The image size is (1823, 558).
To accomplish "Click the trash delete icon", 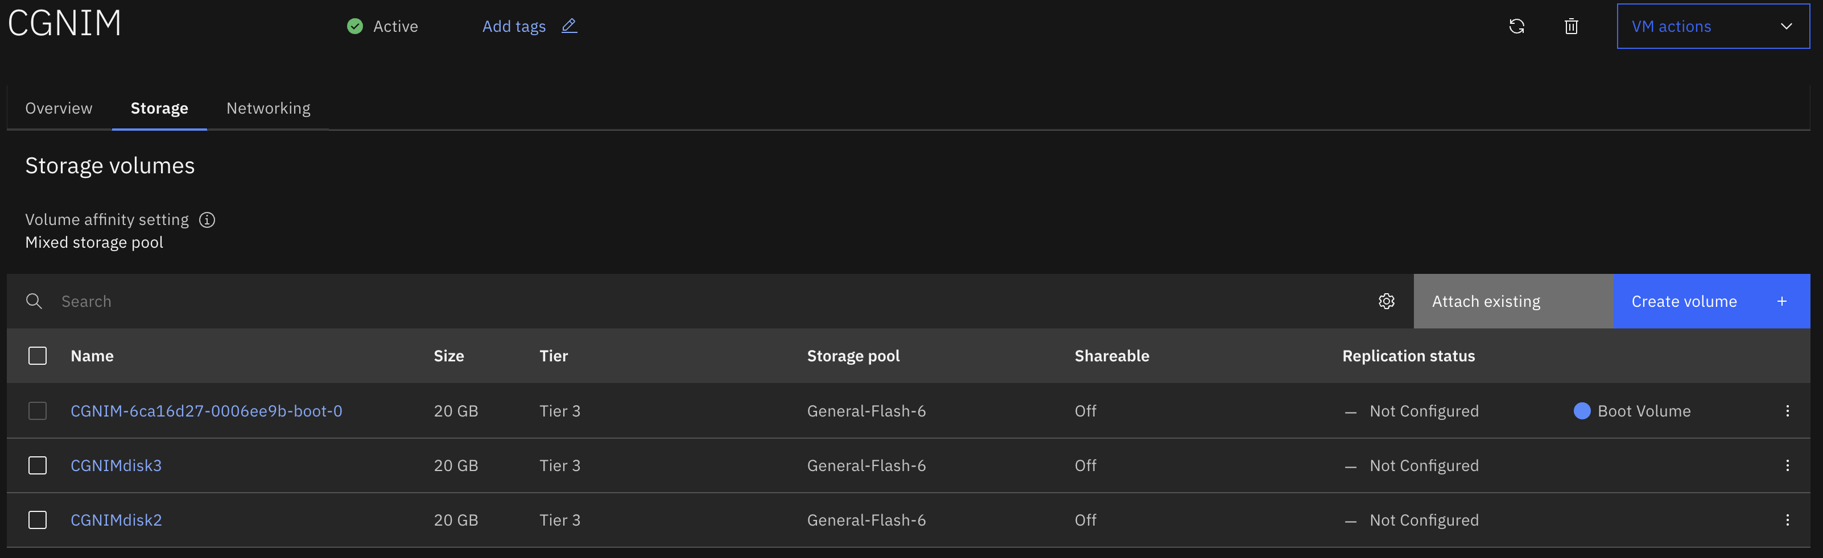I will (1571, 26).
